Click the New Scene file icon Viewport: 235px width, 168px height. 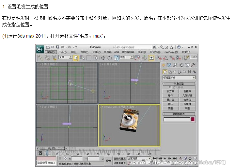coord(48,47)
